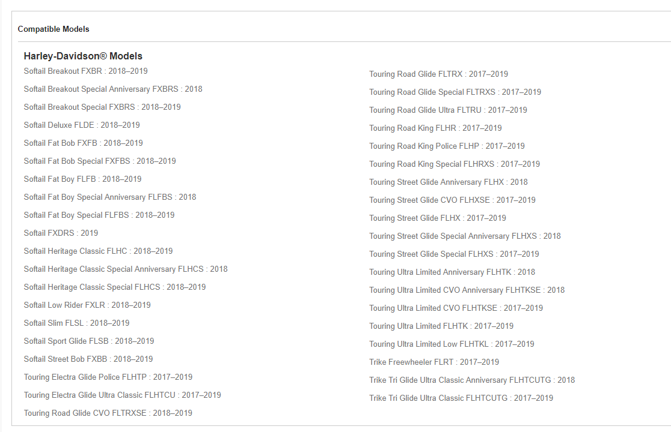Select Softail Breakout FXBR 2018–2019 entry

pyautogui.click(x=85, y=71)
